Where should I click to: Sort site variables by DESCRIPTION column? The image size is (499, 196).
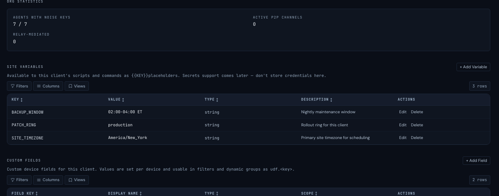pyautogui.click(x=317, y=99)
